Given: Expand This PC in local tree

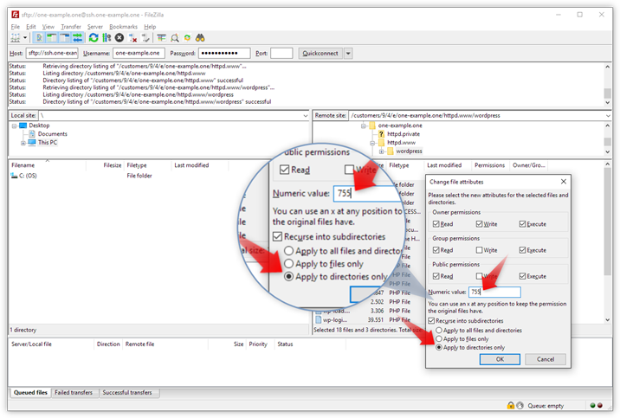Looking at the screenshot, I should tap(23, 143).
